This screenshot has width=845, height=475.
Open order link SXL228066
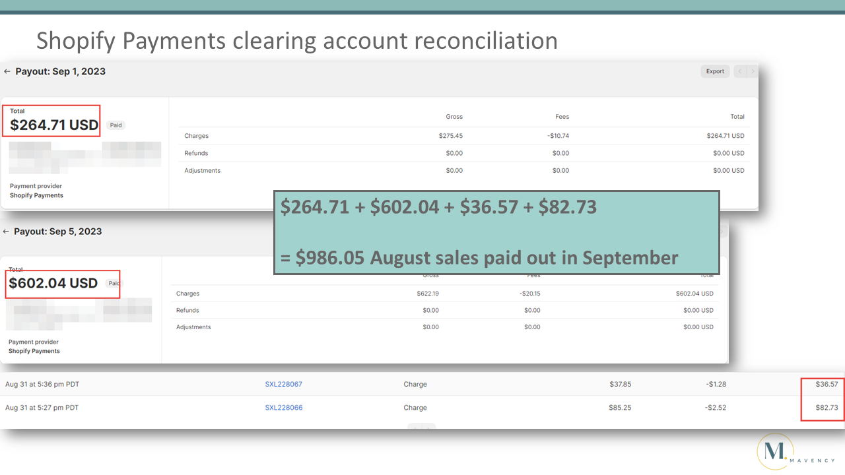click(284, 408)
